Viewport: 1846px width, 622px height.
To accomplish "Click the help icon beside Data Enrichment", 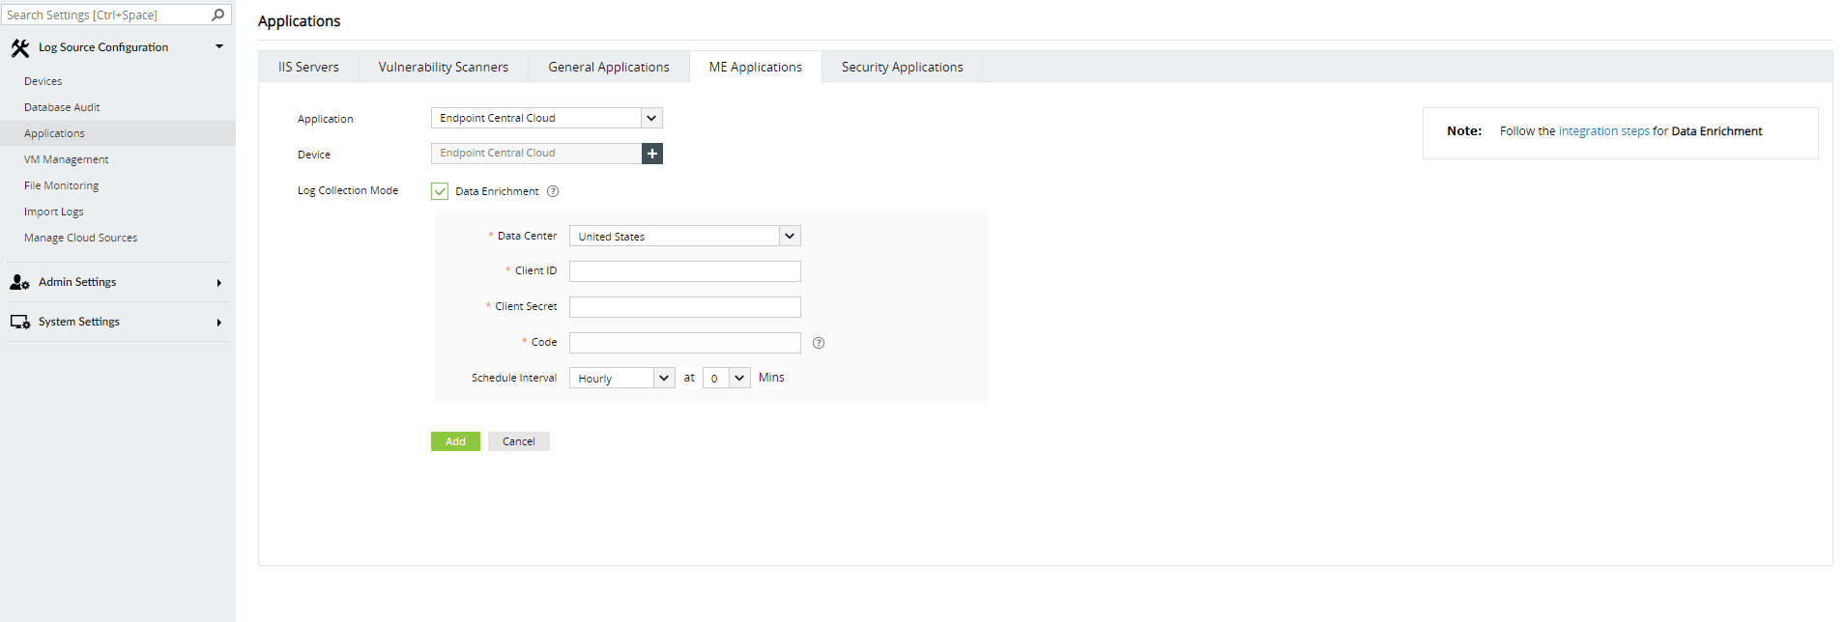I will [x=553, y=191].
